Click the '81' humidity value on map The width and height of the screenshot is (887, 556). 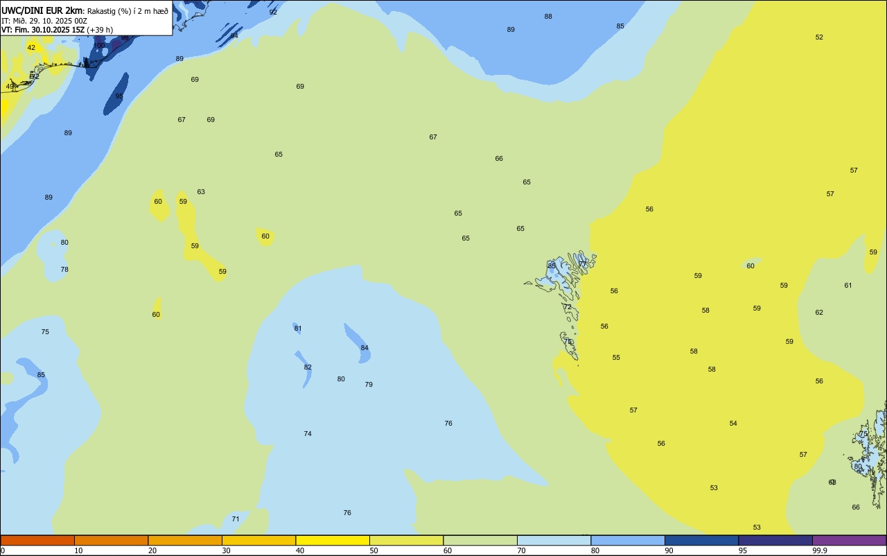[x=298, y=329]
